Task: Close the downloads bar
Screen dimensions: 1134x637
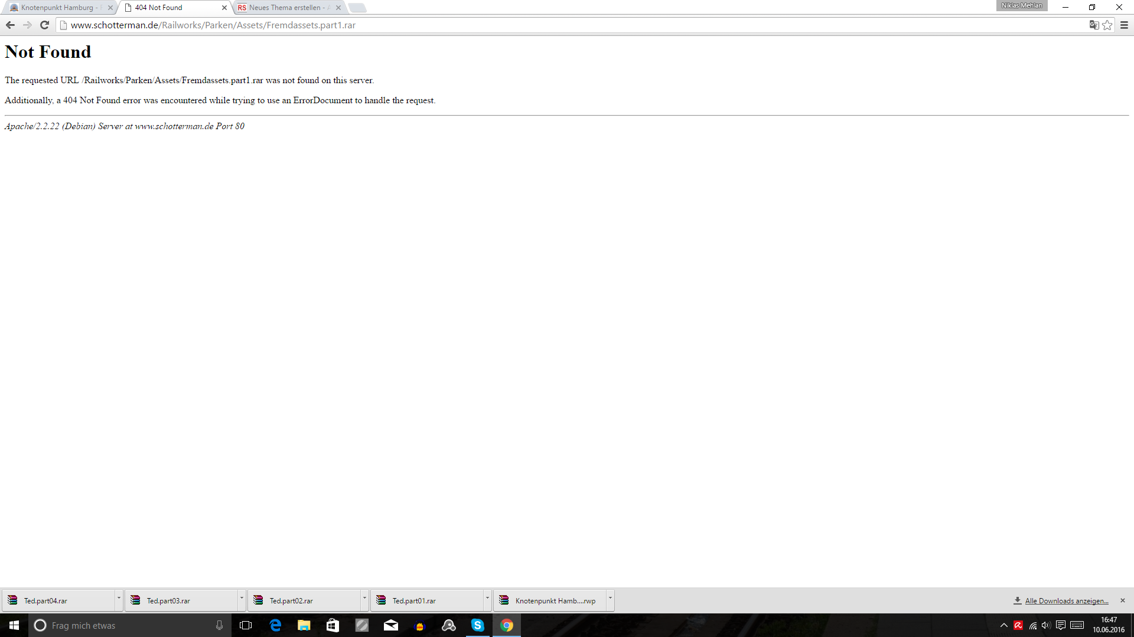Action: click(x=1123, y=600)
